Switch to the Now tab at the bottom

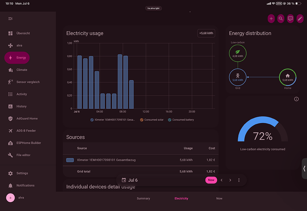[x=219, y=199]
